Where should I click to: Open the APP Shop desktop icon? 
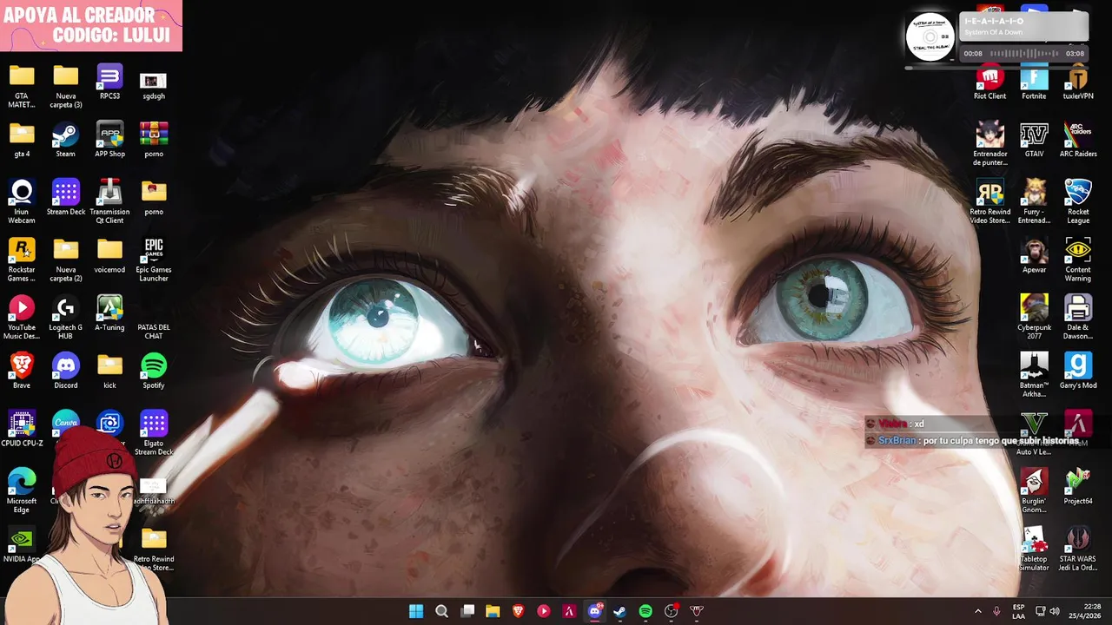(x=109, y=141)
